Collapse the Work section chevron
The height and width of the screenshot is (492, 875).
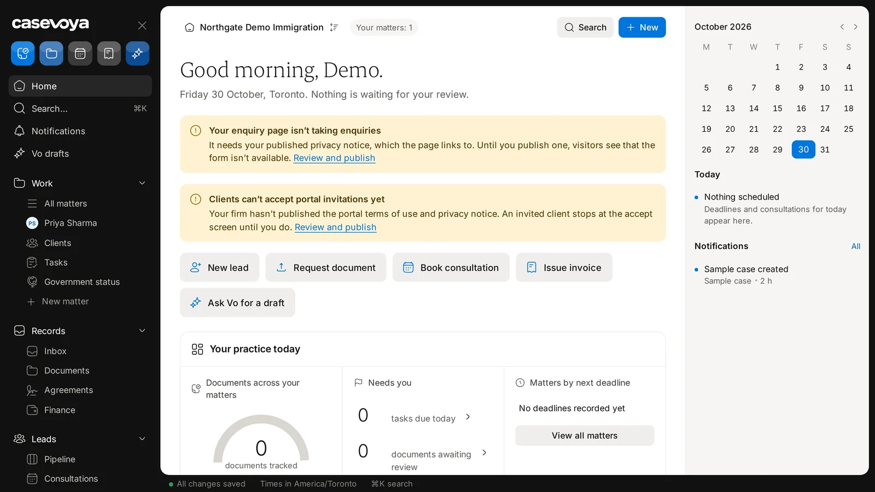(142, 183)
